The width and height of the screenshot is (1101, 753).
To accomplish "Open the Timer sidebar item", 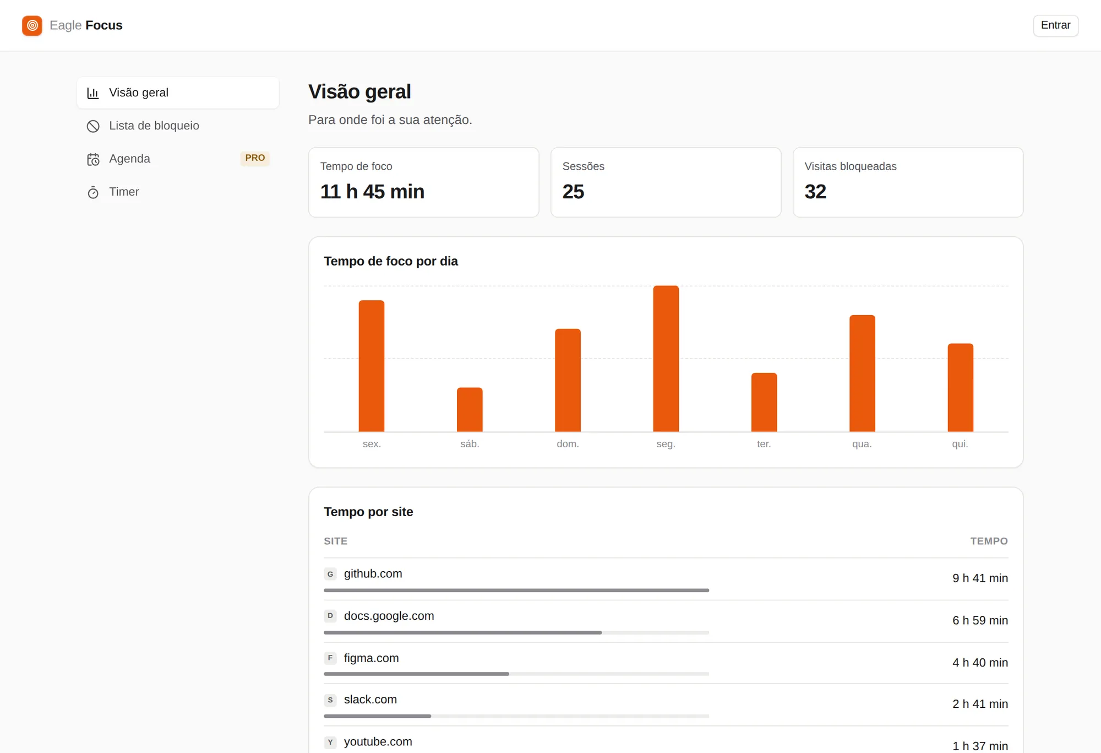I will (x=178, y=192).
